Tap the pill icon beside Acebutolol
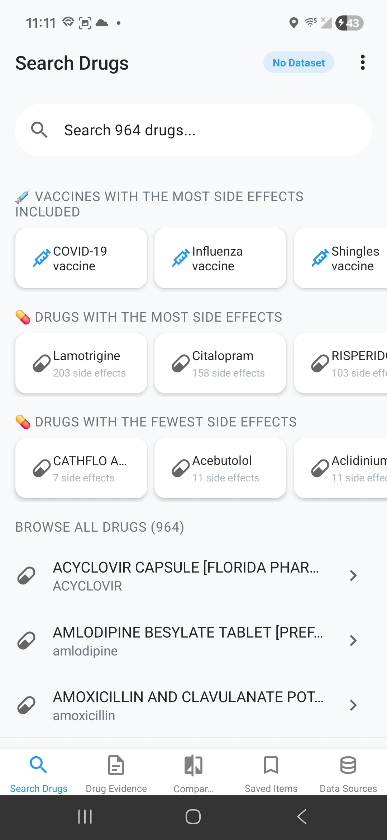The height and width of the screenshot is (840, 387). [x=181, y=468]
